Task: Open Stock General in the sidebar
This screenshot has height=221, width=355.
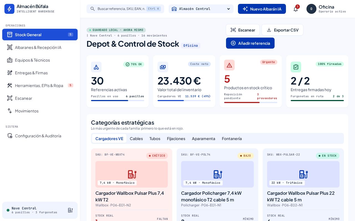Action: pyautogui.click(x=40, y=35)
